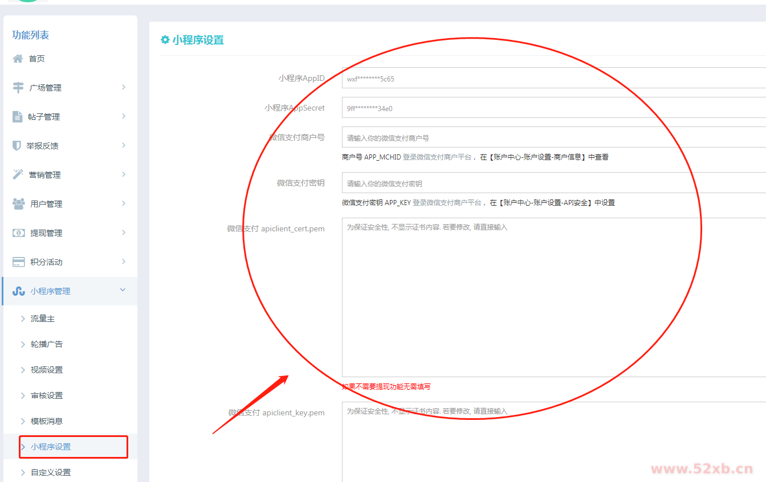This screenshot has height=482, width=766.
Task: Click the magic wand icon for 营销管理
Action: [x=18, y=175]
